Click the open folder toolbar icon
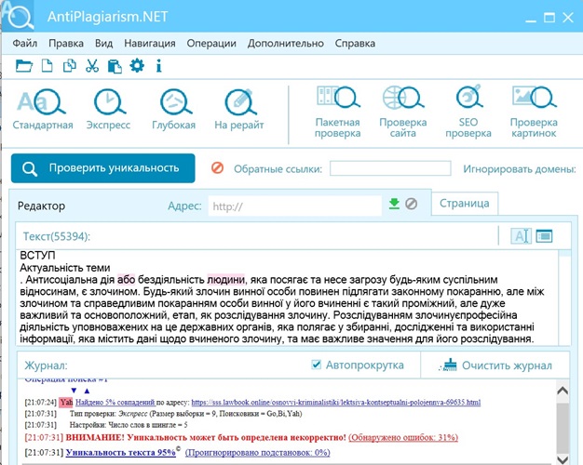This screenshot has width=583, height=465. (x=24, y=66)
